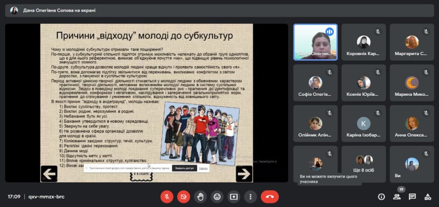Toggle the microphone mute button
The height and width of the screenshot is (207, 439).
tap(167, 197)
